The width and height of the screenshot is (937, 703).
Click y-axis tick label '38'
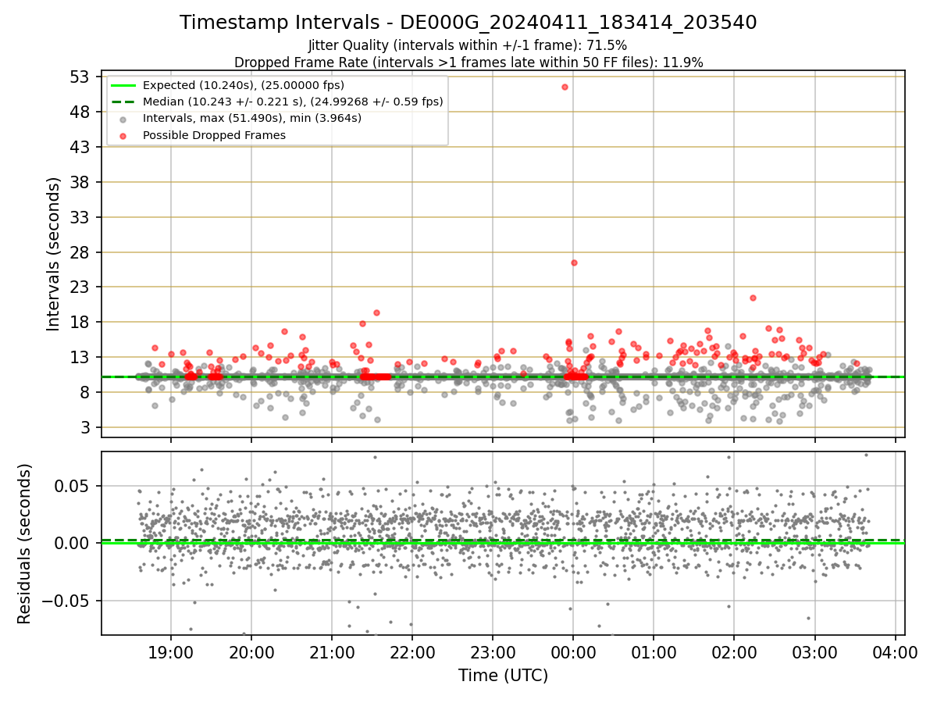[x=81, y=182]
